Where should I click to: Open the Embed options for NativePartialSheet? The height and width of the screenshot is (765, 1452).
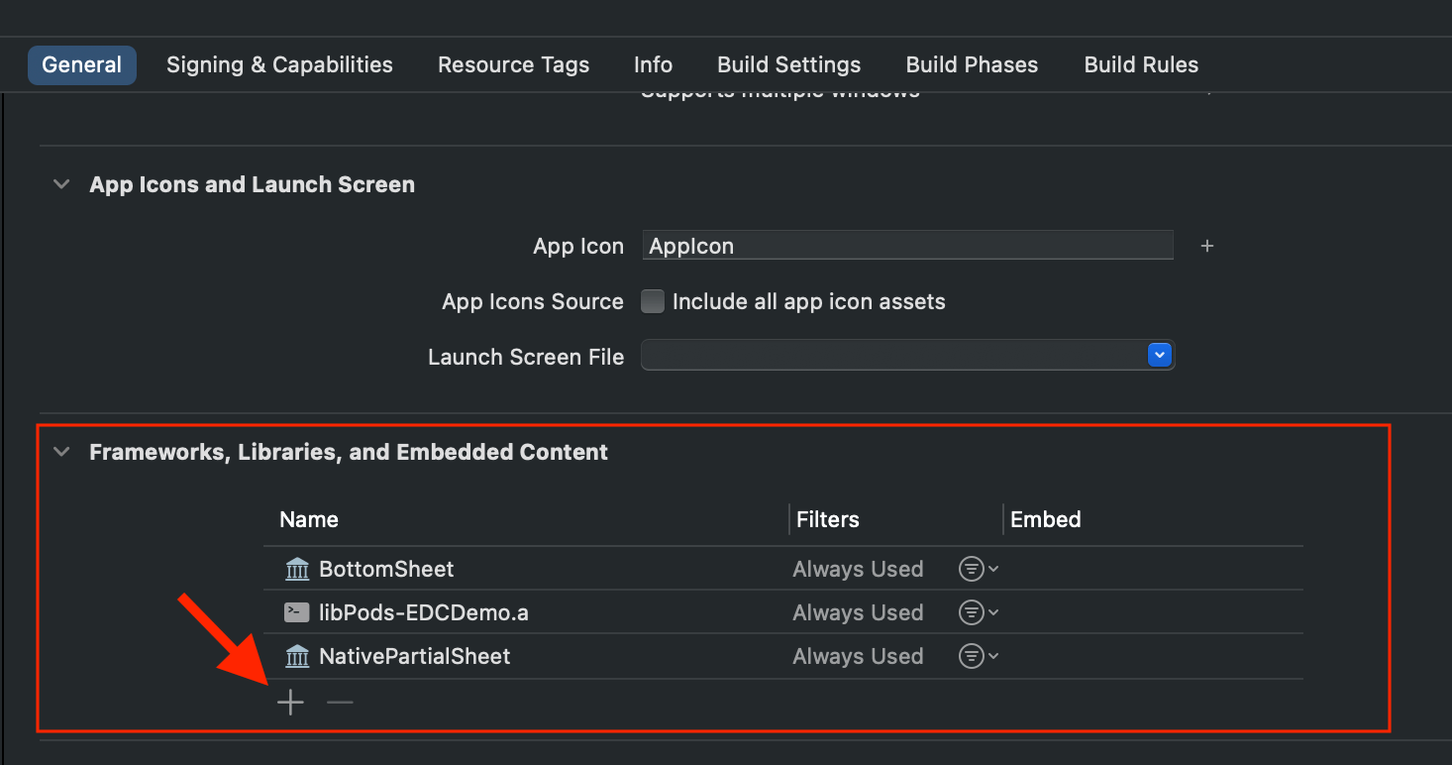coord(977,656)
